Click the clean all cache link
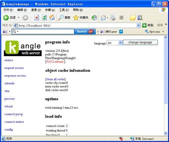This screenshot has height=142, width=169. click(x=55, y=79)
